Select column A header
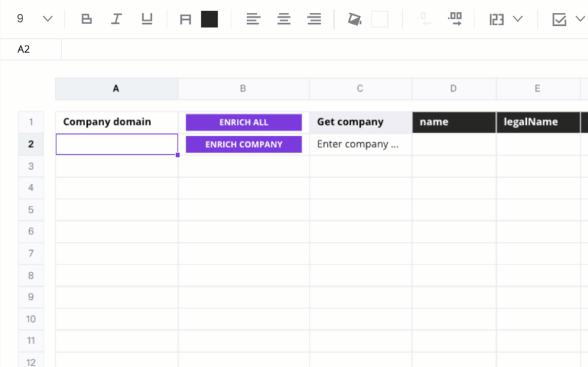This screenshot has width=588, height=367. [x=116, y=89]
